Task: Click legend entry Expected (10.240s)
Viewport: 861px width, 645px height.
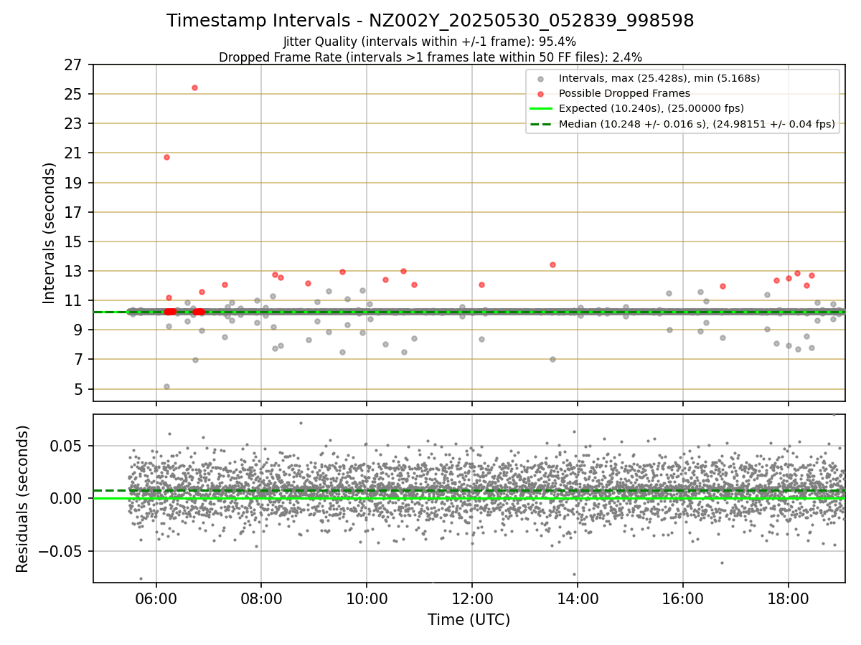Action: [651, 108]
